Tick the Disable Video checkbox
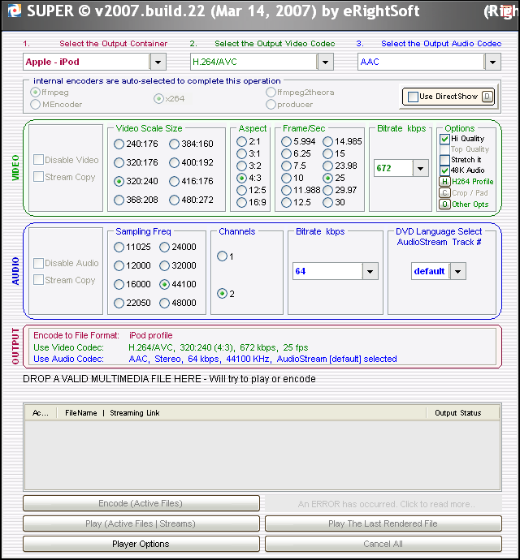Screen dimensions: 520x560 click(38, 160)
